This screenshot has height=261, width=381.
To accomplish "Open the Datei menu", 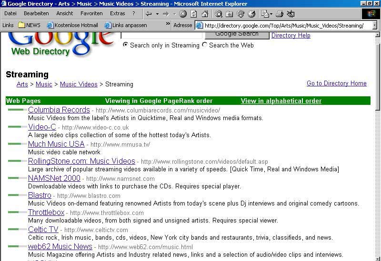I will pyautogui.click(x=10, y=14).
